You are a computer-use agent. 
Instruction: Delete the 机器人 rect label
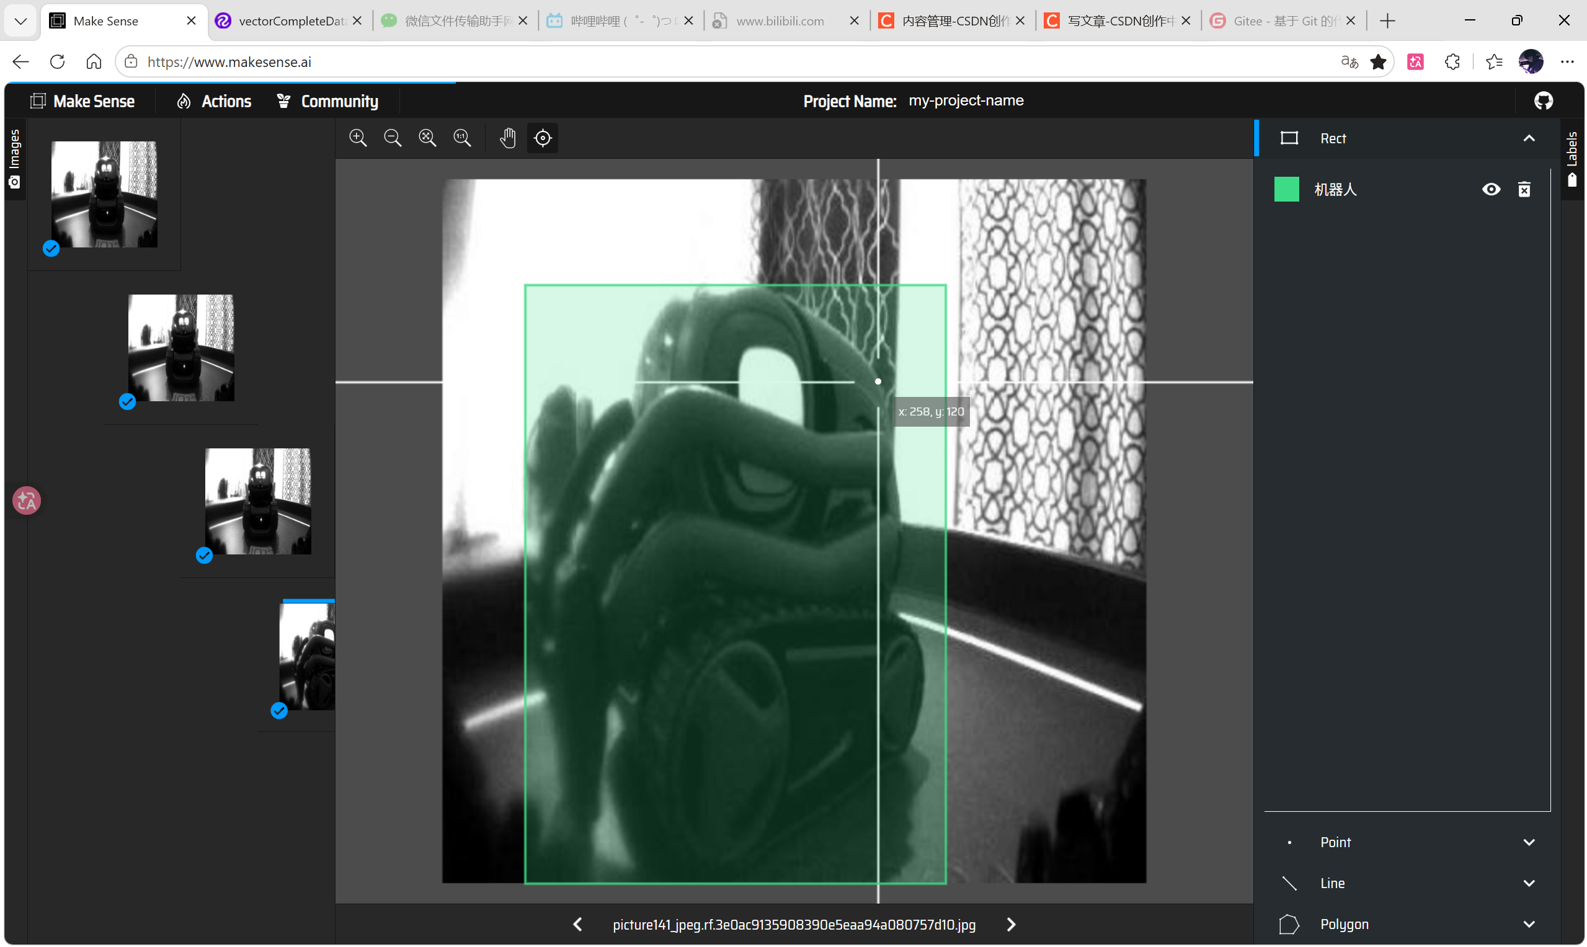tap(1524, 190)
